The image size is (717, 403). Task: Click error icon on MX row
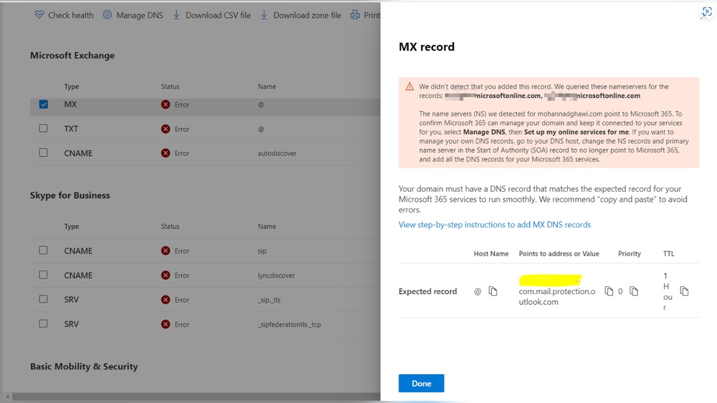166,105
